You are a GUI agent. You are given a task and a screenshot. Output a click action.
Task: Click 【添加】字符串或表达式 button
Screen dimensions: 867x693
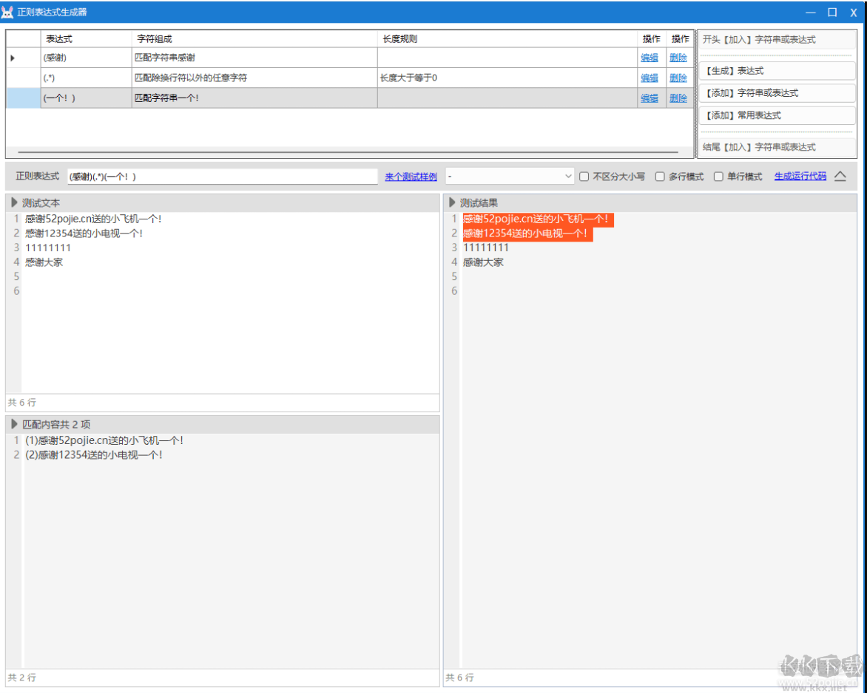point(777,93)
